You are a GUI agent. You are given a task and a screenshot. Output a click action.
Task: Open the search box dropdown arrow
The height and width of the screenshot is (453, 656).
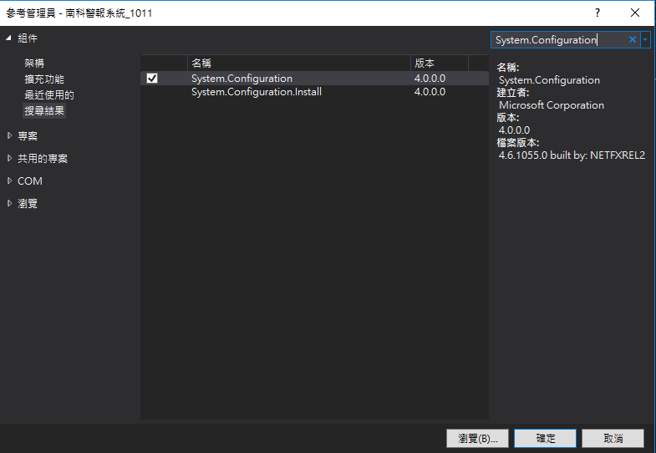[645, 39]
